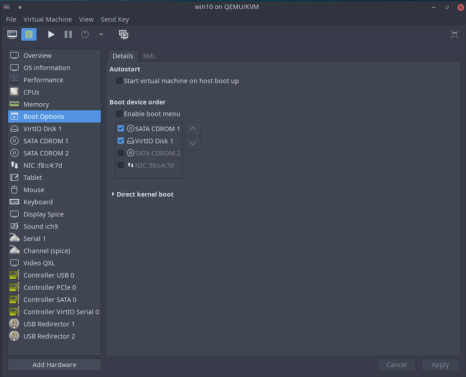Enable SATA CDROM 2 as boot device

(x=121, y=153)
